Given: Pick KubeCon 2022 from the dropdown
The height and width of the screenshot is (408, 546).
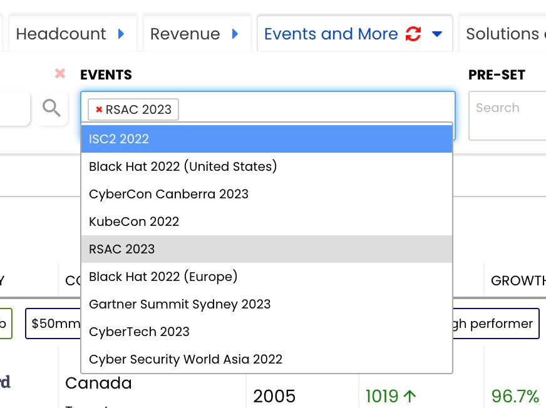Looking at the screenshot, I should [267, 222].
